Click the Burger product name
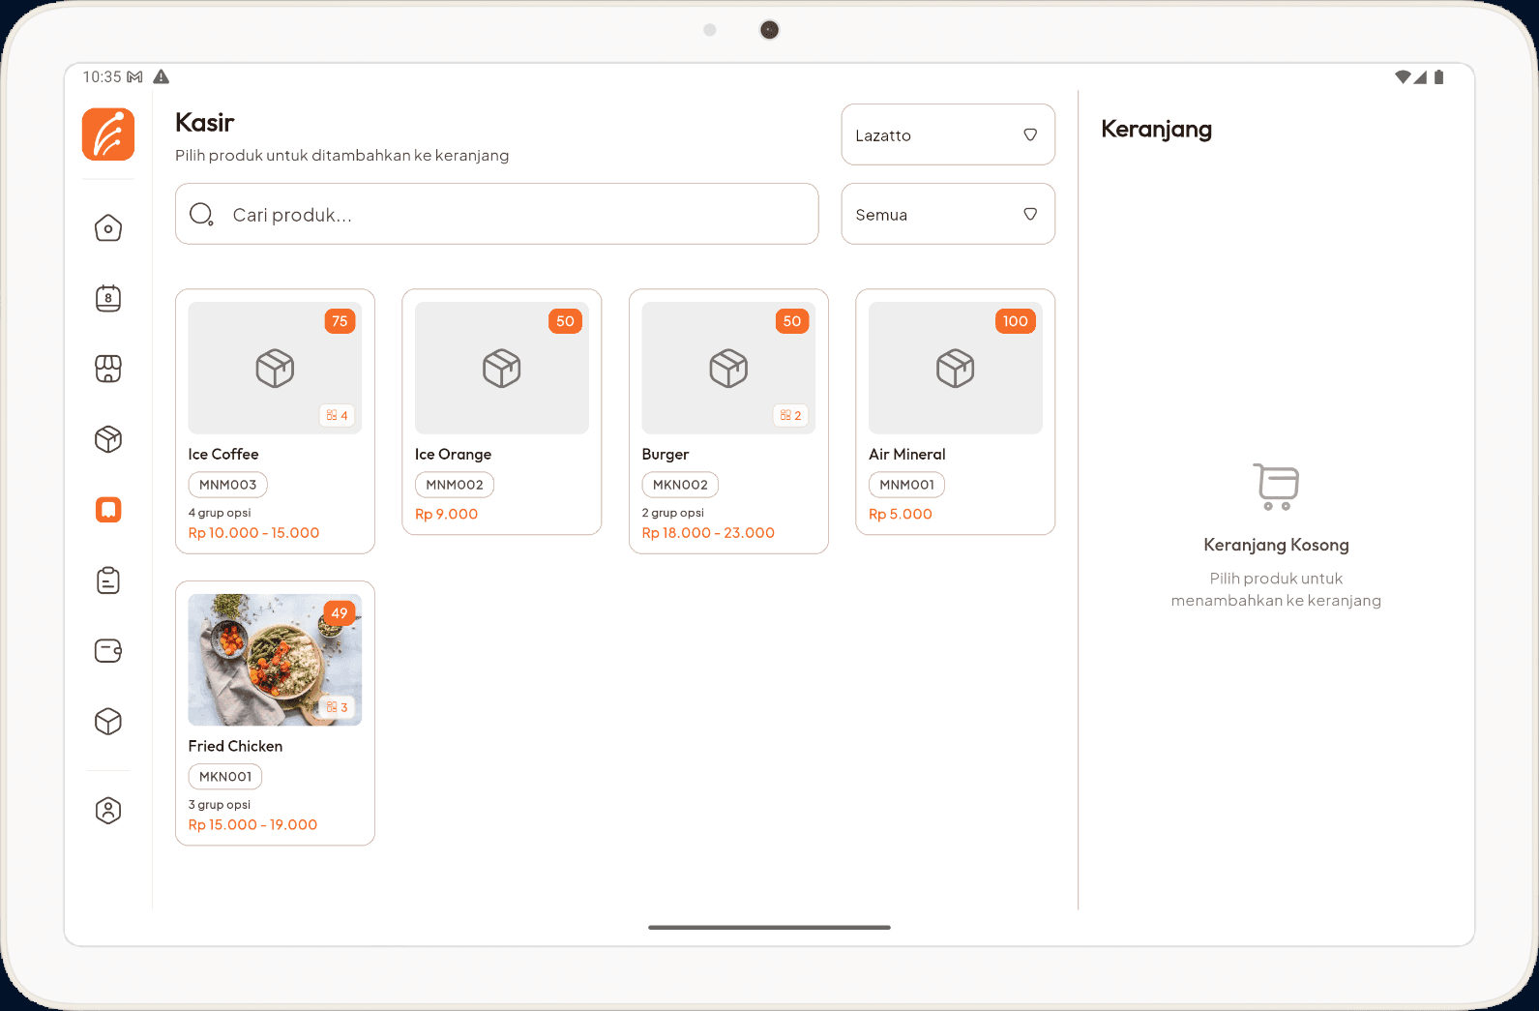1539x1011 pixels. tap(666, 455)
